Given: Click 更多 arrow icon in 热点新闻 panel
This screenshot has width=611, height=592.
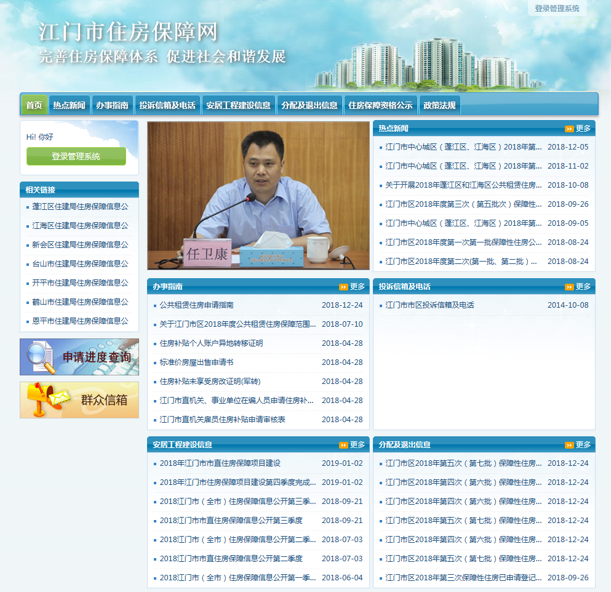Looking at the screenshot, I should tap(569, 129).
